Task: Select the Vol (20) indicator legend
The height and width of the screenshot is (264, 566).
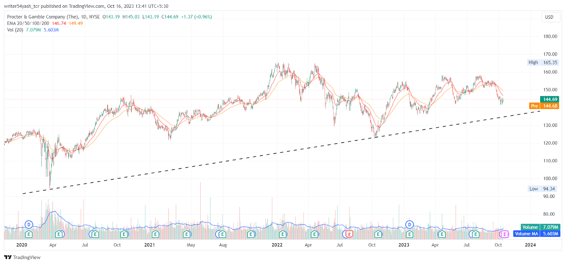Action: (15, 30)
